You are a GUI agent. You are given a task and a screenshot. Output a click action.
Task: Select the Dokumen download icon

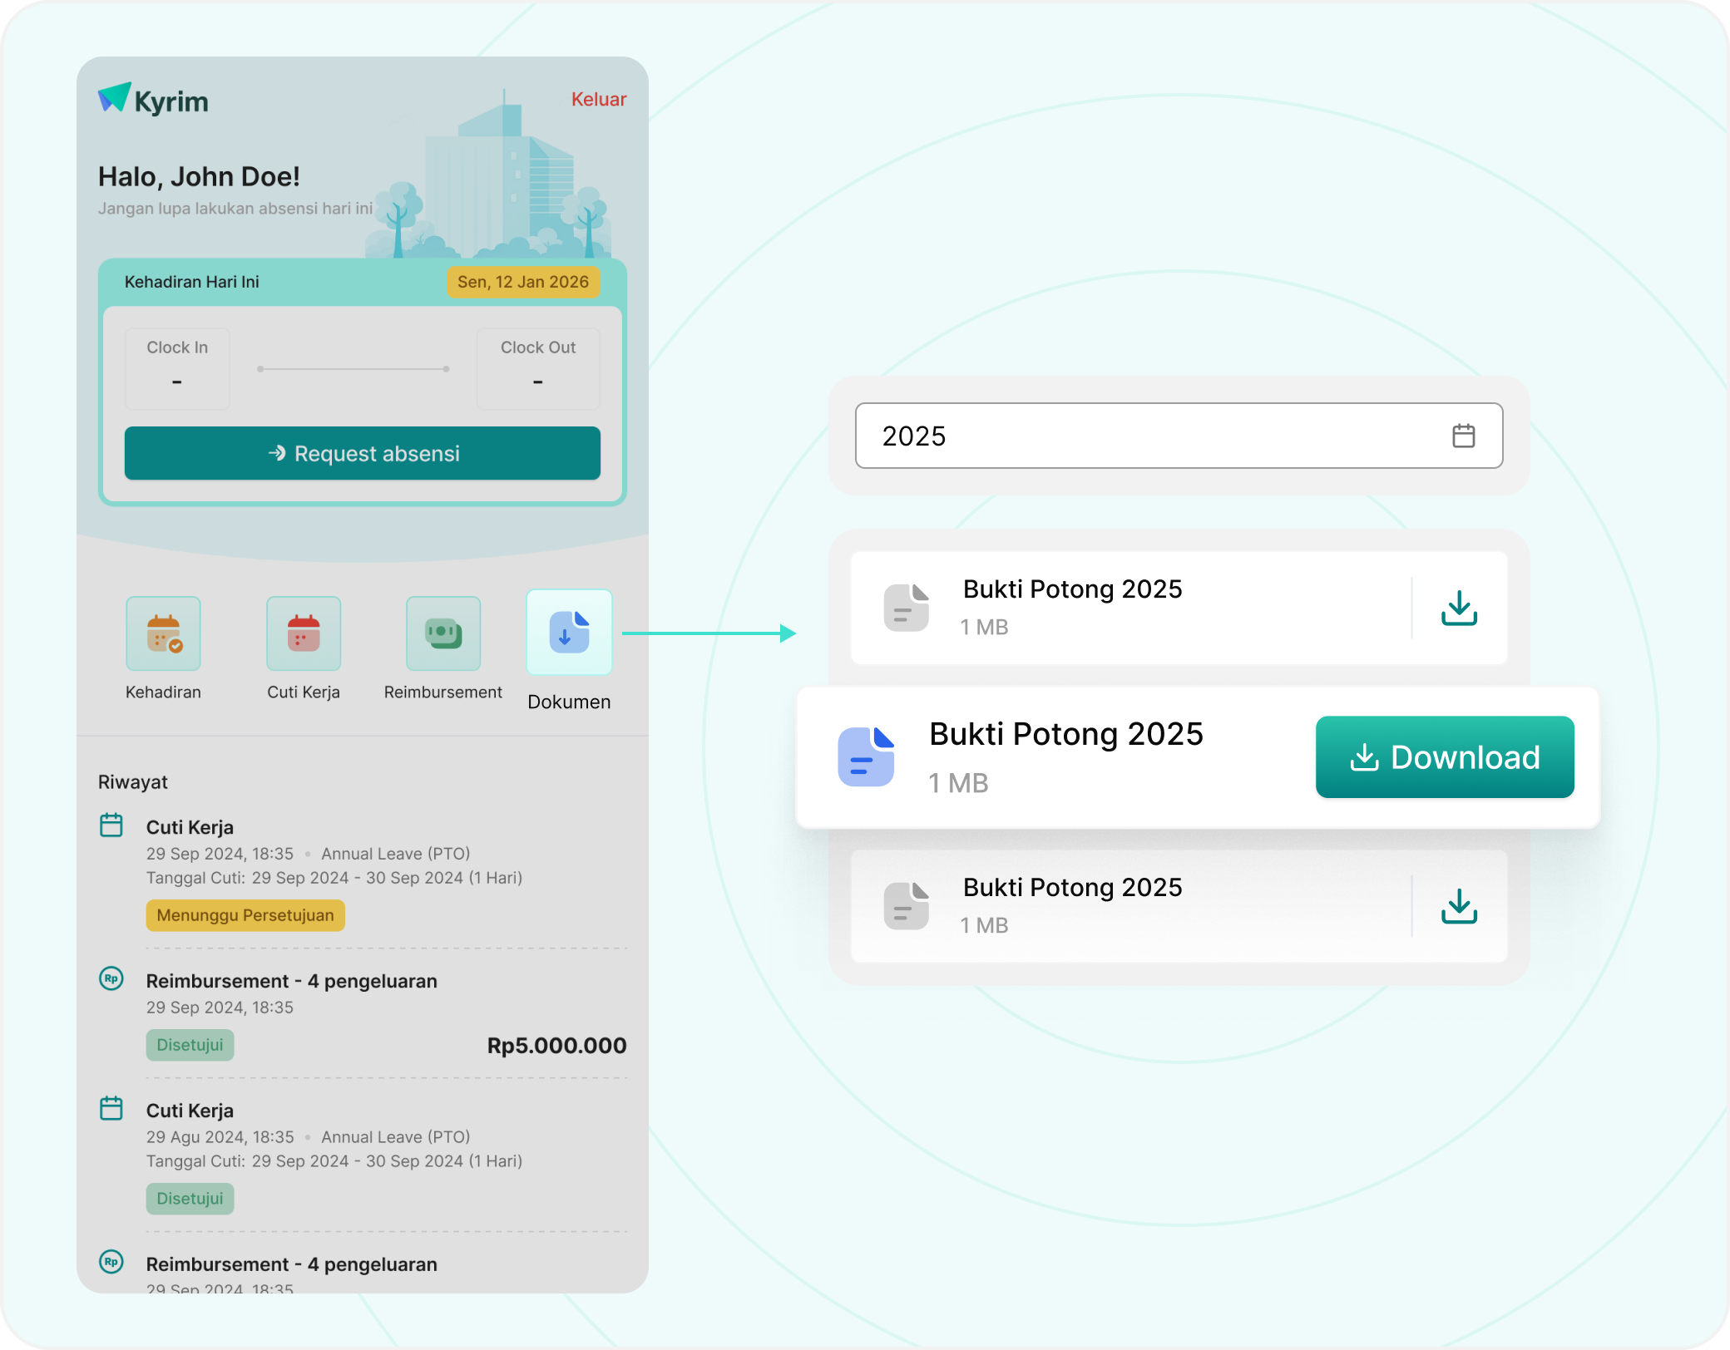(x=569, y=633)
